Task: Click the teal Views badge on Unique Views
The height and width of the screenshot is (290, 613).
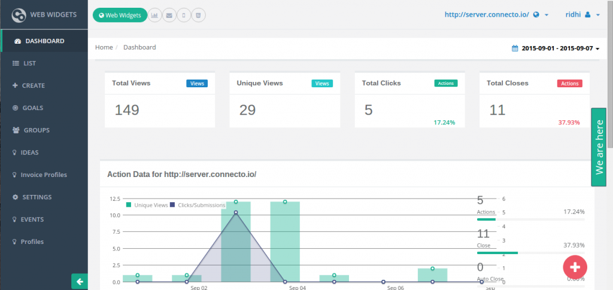Action: click(322, 83)
